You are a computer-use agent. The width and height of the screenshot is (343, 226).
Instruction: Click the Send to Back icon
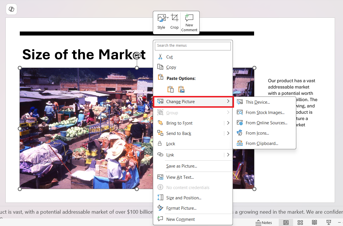160,133
